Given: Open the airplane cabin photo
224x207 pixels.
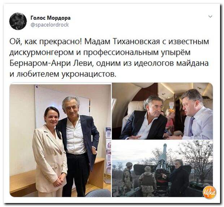Looking at the screenshot, I should (x=162, y=111).
